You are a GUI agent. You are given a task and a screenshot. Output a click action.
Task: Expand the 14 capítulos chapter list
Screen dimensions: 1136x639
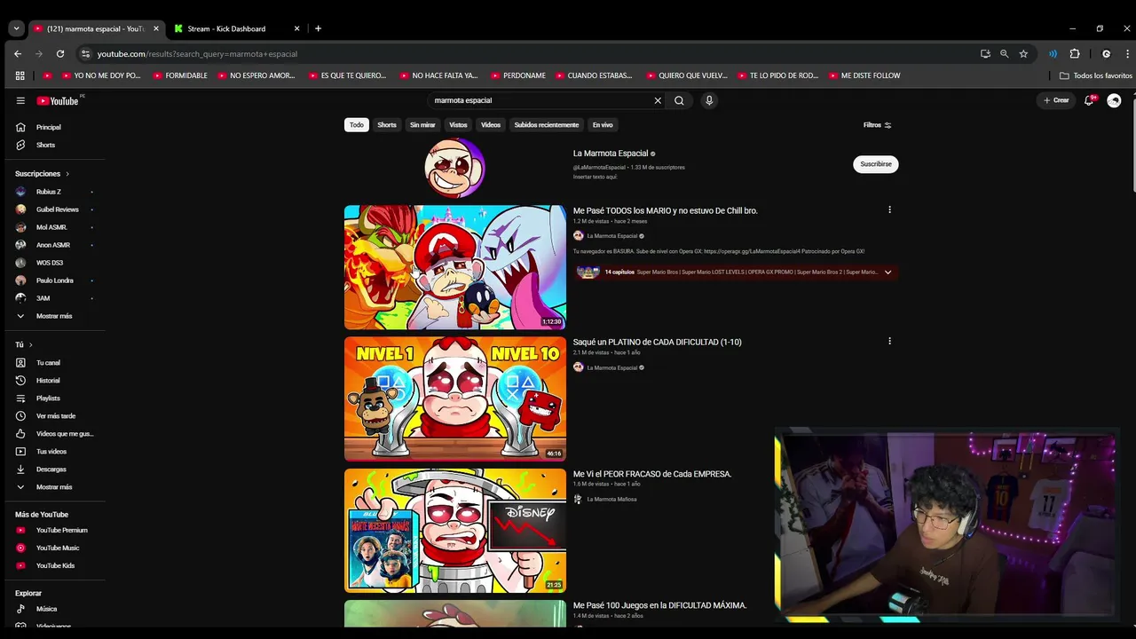[x=736, y=272]
